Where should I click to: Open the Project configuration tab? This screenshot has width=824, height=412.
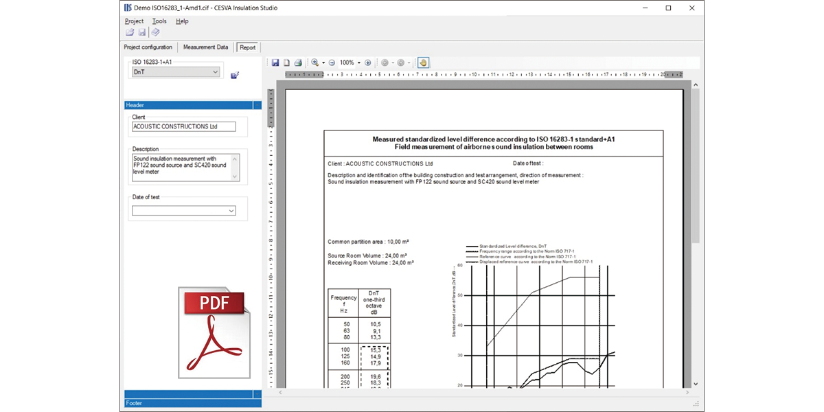coord(148,47)
